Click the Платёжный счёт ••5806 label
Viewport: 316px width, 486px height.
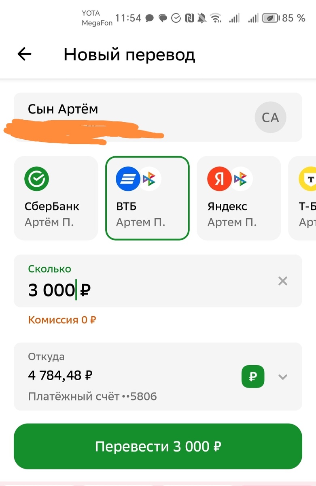pos(92,396)
